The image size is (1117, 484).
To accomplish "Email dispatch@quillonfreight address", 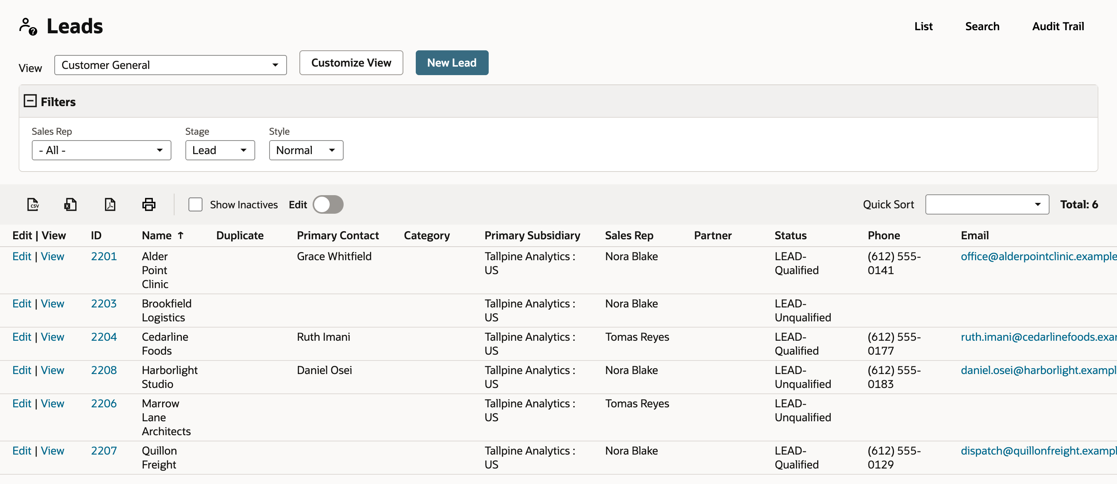I will coord(1039,451).
